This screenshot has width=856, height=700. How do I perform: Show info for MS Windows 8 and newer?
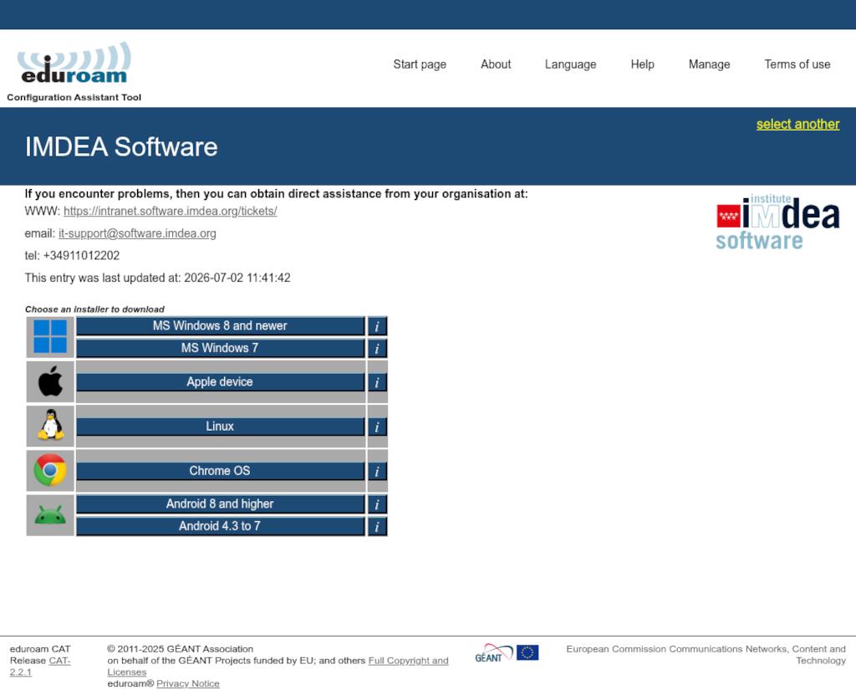[377, 326]
